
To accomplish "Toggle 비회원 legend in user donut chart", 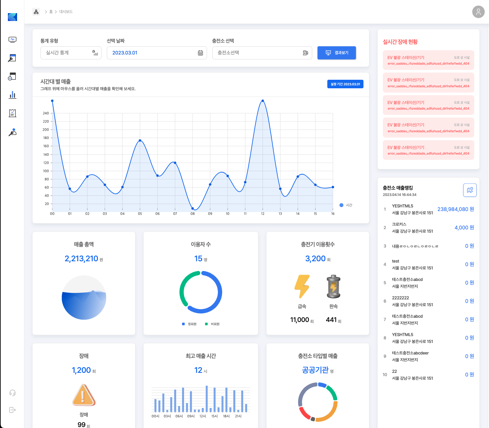I will pos(212,324).
